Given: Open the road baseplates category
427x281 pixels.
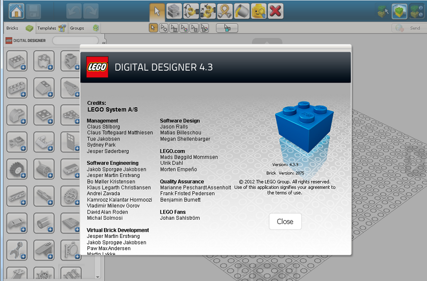Looking at the screenshot, I should pyautogui.click(x=70, y=223).
